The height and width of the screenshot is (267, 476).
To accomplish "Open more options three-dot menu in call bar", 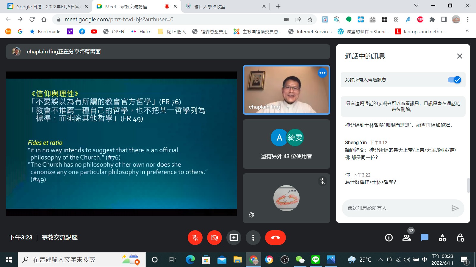I will point(253,238).
